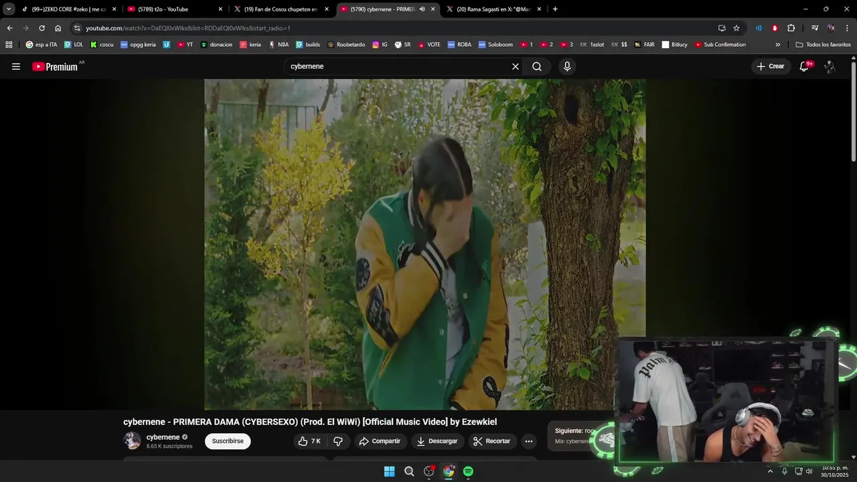The height and width of the screenshot is (482, 857).
Task: Switch to t2o - YouTube tab
Action: point(175,9)
